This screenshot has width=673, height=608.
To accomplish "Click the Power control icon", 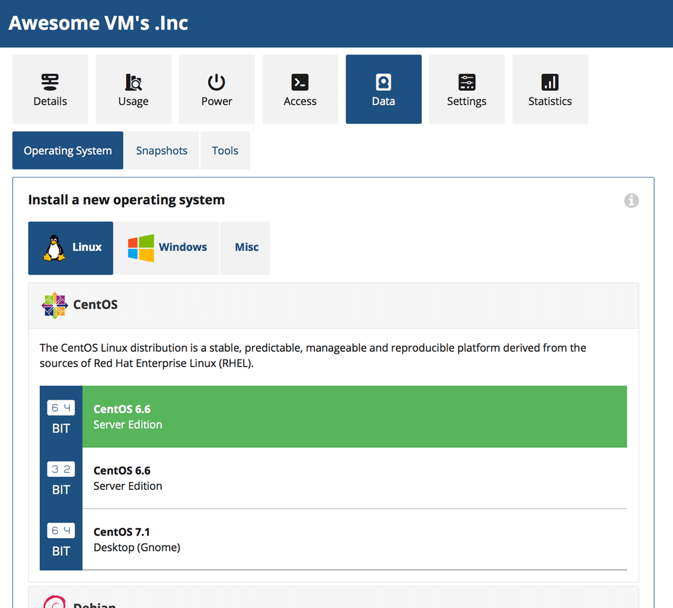I will coord(216,90).
